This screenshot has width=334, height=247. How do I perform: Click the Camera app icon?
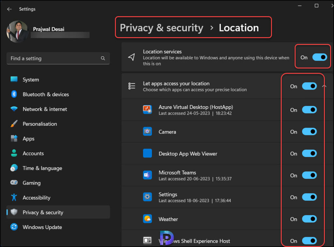click(x=147, y=131)
